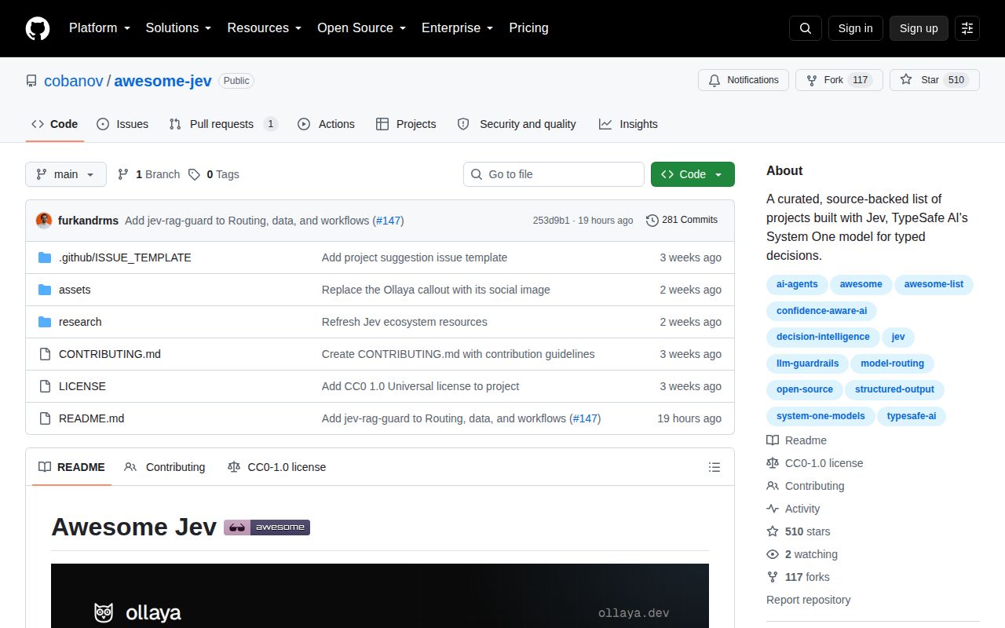Open the research folder
This screenshot has width=1005, height=628.
[x=80, y=322]
